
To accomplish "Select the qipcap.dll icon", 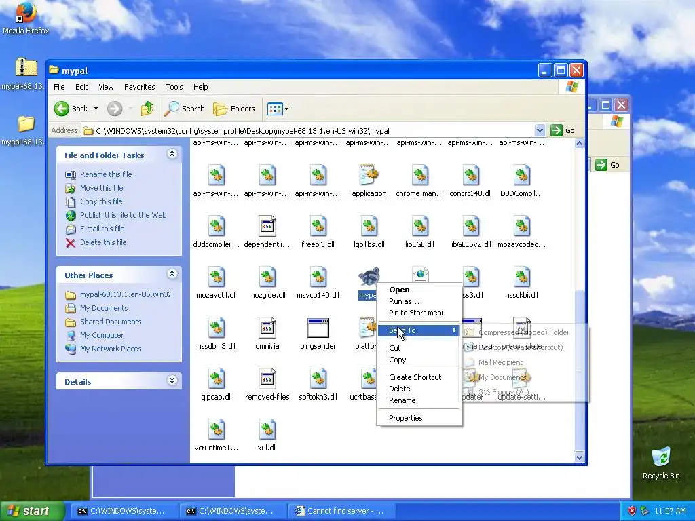I will [x=217, y=379].
